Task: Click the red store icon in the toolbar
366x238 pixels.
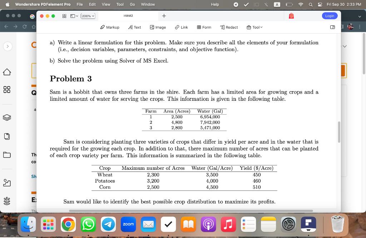Action: [292, 16]
